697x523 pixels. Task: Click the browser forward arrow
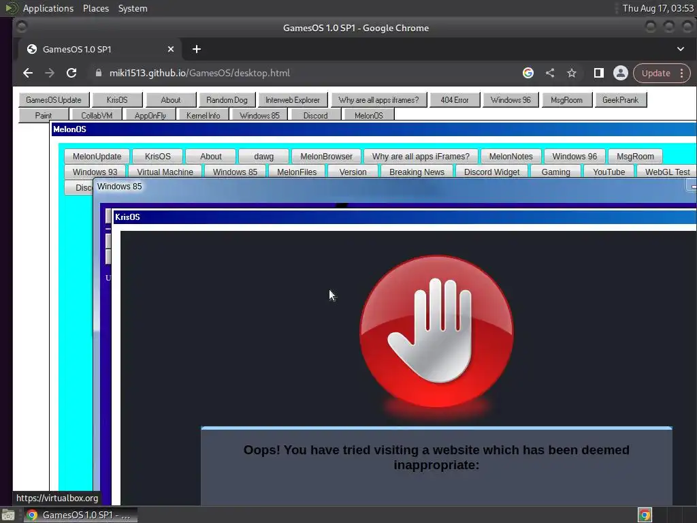pos(49,73)
